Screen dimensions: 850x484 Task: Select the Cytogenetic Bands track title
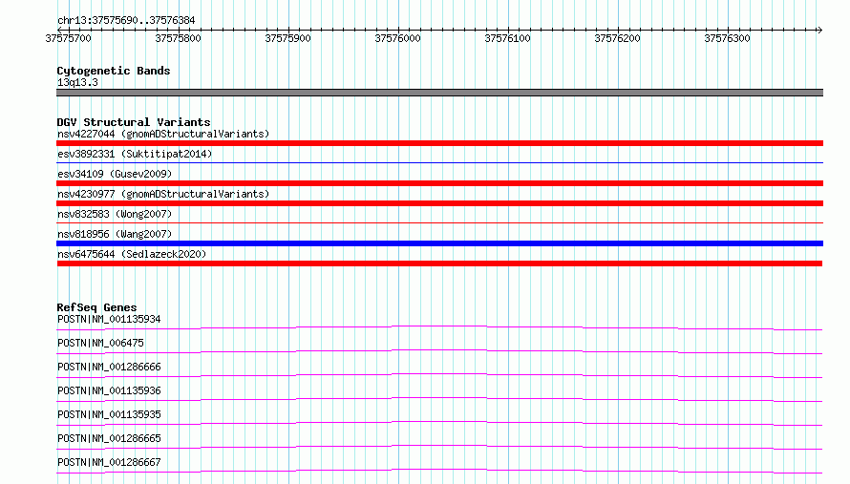[114, 71]
